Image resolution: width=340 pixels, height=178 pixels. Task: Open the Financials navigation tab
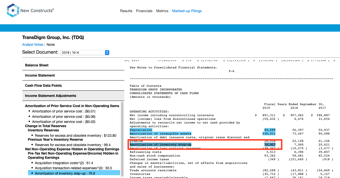(144, 11)
